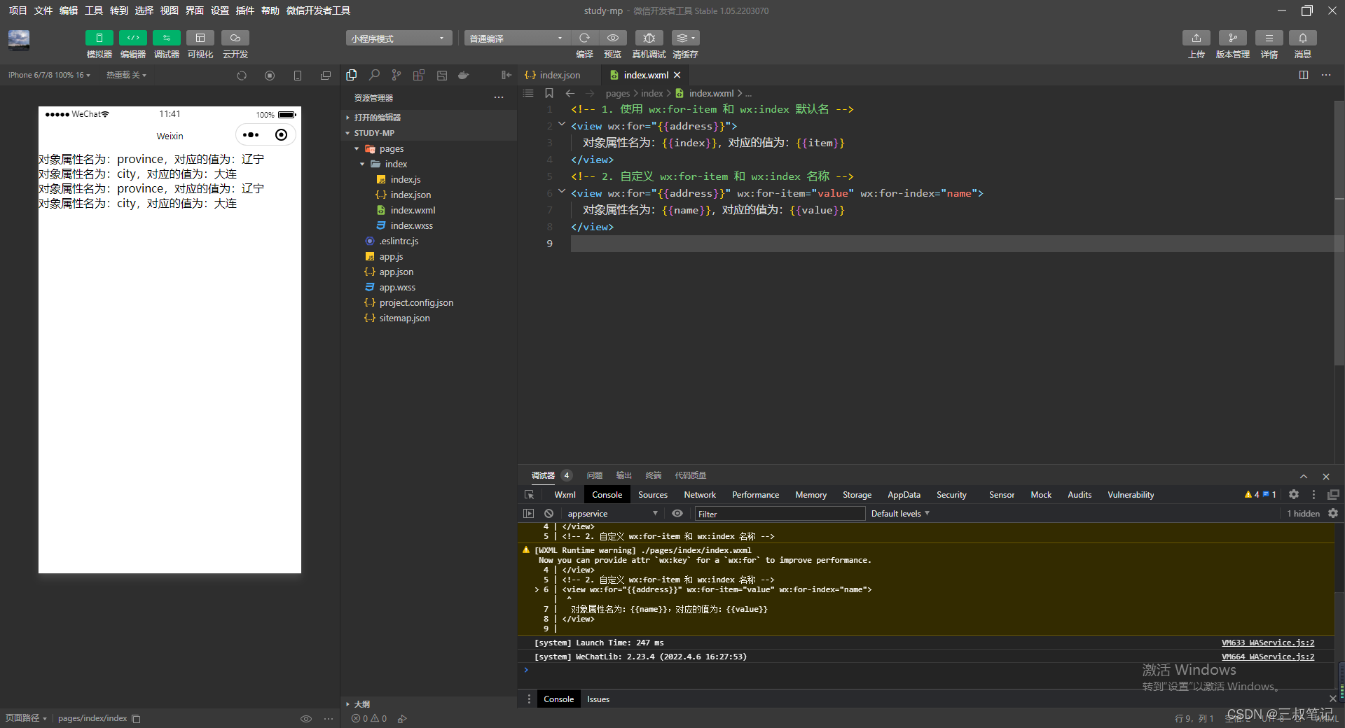This screenshot has height=728, width=1345.
Task: Switch to the Wxml devtools tab
Action: (x=565, y=495)
